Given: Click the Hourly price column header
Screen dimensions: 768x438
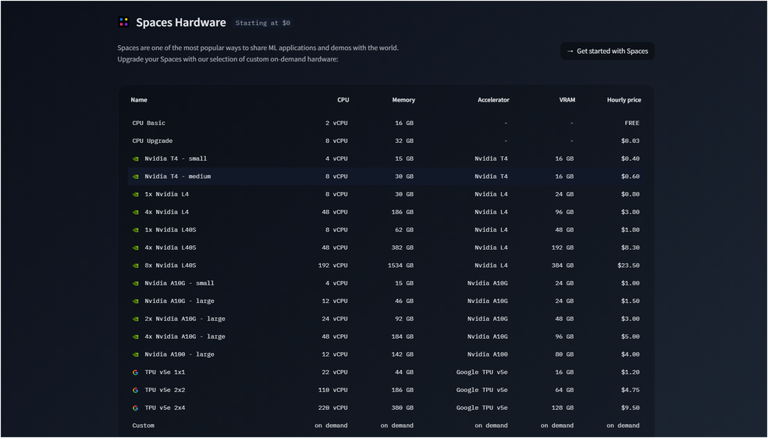Looking at the screenshot, I should pos(624,100).
